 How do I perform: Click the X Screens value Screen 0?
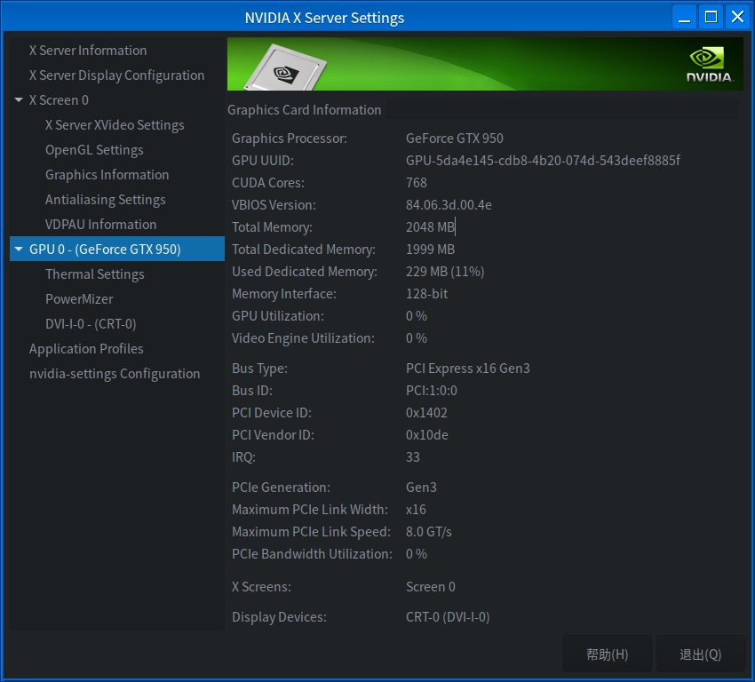[x=431, y=587]
